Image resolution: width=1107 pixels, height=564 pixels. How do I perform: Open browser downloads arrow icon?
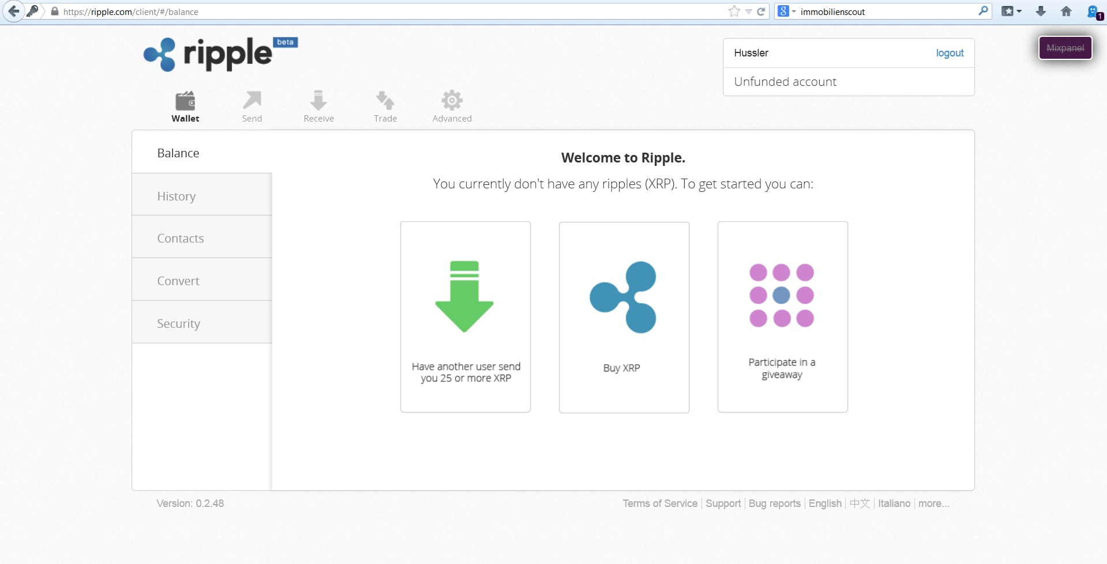[x=1041, y=11]
